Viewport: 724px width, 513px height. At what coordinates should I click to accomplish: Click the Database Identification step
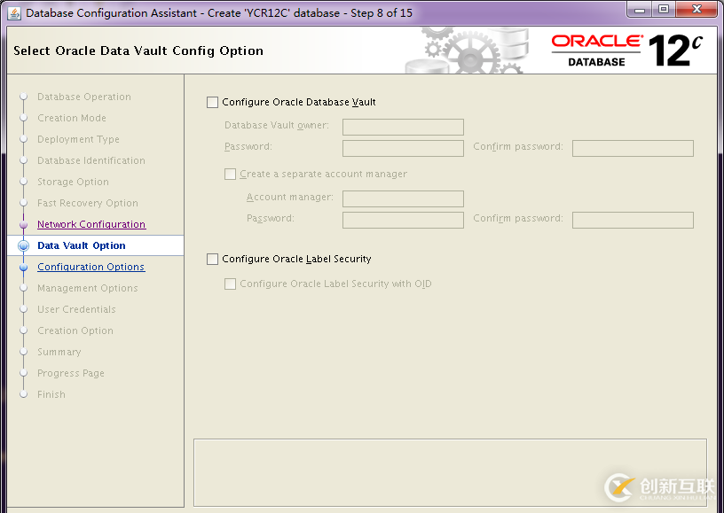91,160
